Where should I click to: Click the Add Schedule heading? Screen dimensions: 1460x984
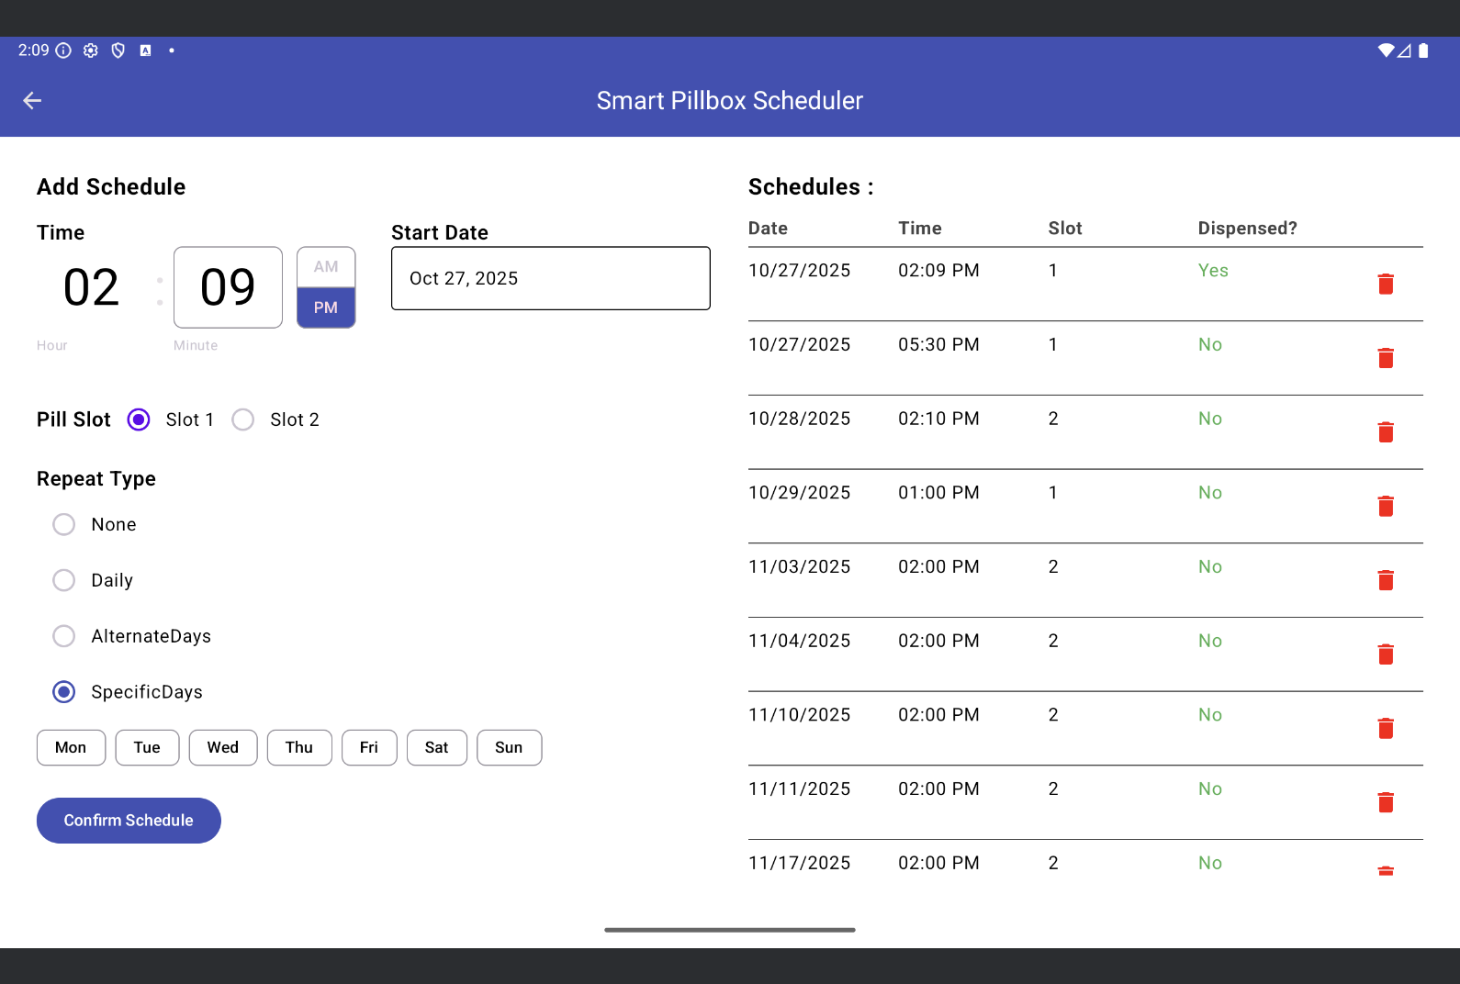tap(111, 186)
